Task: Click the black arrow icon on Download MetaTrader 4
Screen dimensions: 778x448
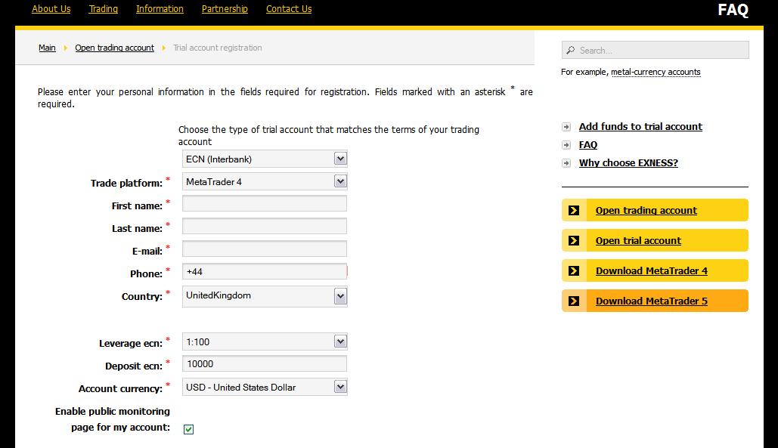Action: coord(574,271)
